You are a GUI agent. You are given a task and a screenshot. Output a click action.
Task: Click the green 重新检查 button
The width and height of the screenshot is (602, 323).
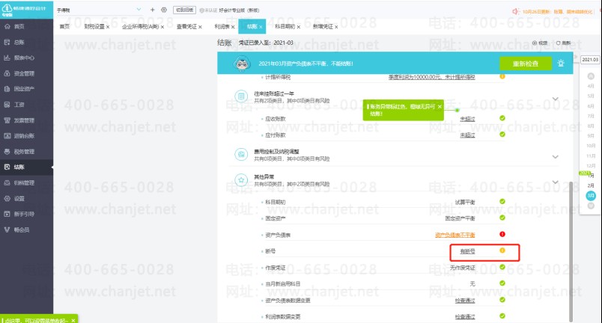pyautogui.click(x=525, y=64)
